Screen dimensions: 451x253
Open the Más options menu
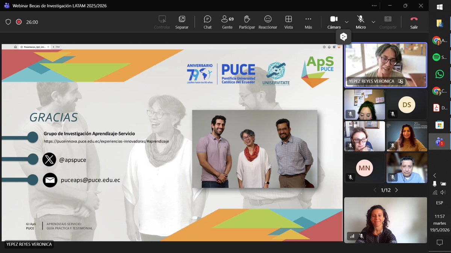click(x=308, y=22)
